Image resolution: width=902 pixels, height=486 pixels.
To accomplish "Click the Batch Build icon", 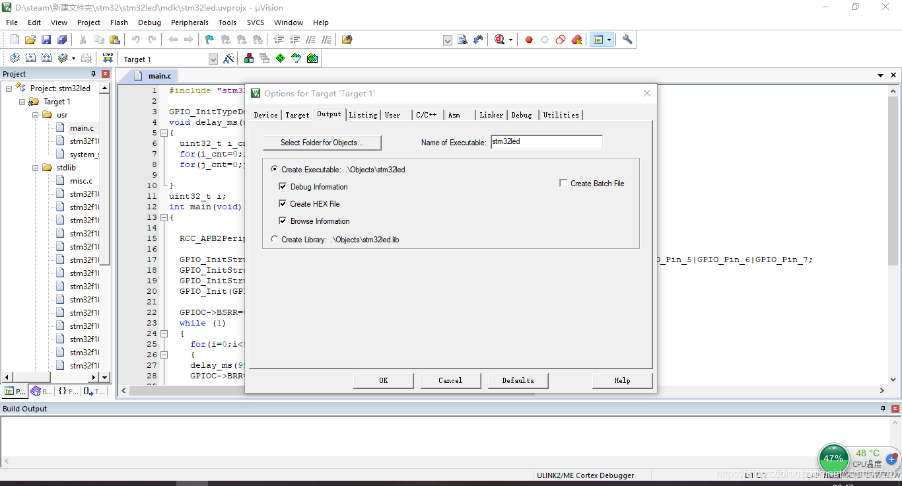I will 63,58.
